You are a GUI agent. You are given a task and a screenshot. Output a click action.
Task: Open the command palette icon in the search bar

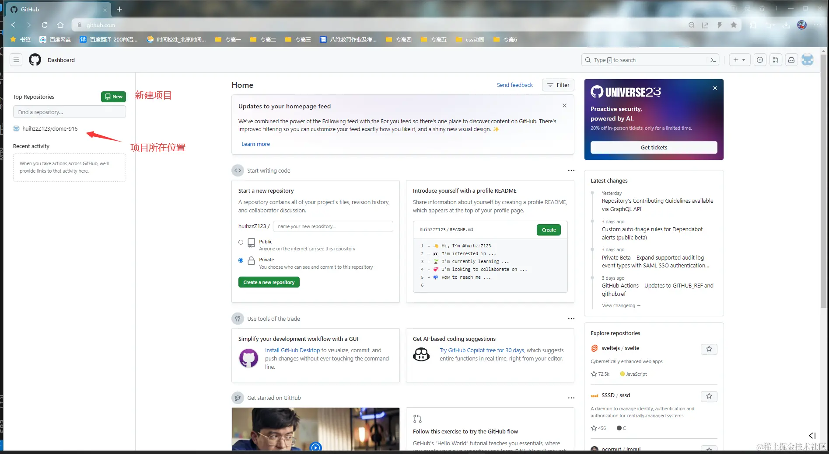[713, 60]
